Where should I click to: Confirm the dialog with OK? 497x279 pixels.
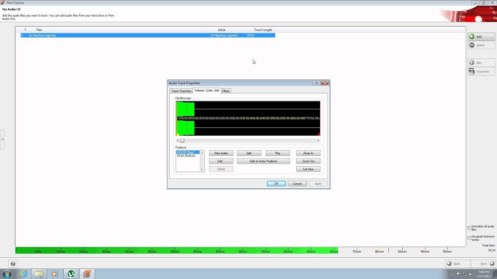(x=276, y=184)
